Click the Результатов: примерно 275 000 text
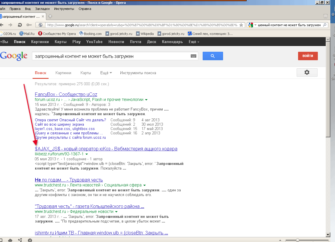 tap(72, 84)
